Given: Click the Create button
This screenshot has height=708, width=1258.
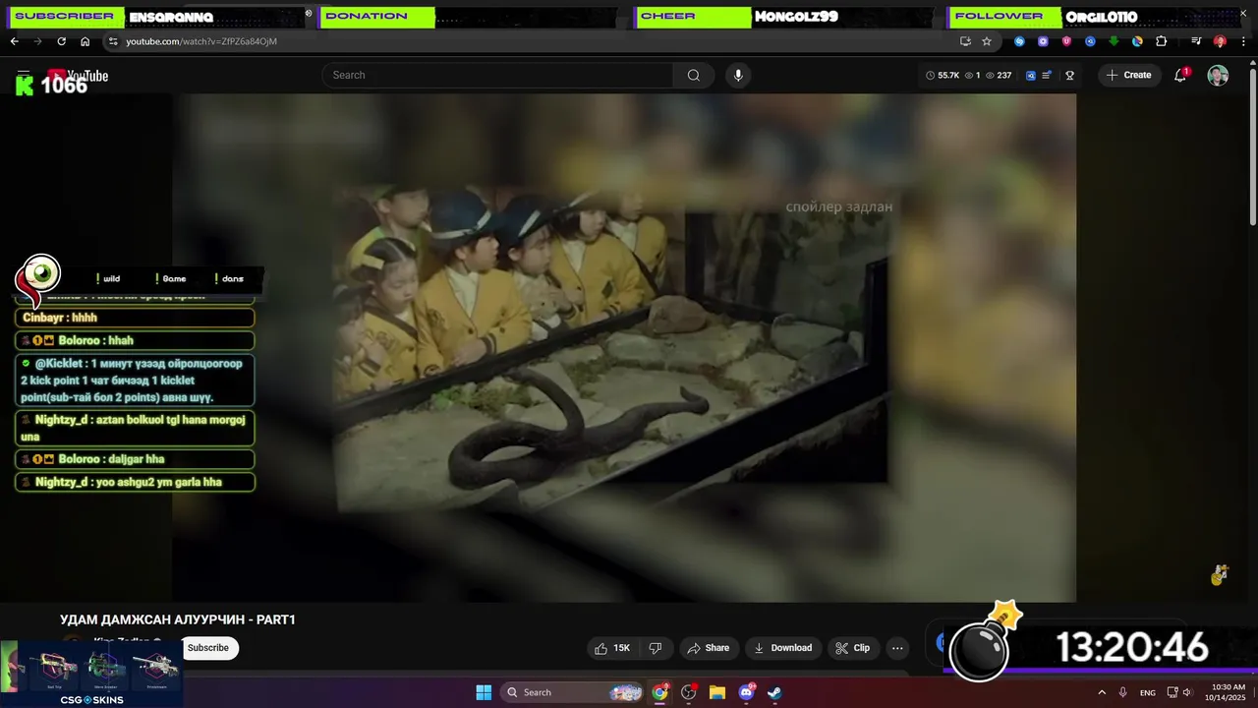Looking at the screenshot, I should point(1128,75).
